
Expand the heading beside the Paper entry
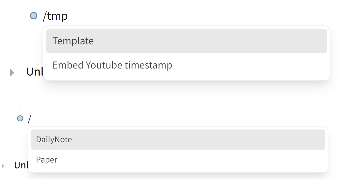point(3,166)
